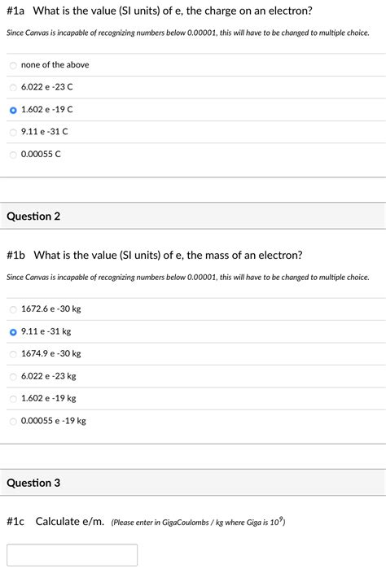Click the GigaCoulombs per kg hint text
The image size is (386, 569).
click(x=198, y=522)
